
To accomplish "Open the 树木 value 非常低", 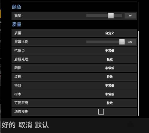I will (x=109, y=94).
